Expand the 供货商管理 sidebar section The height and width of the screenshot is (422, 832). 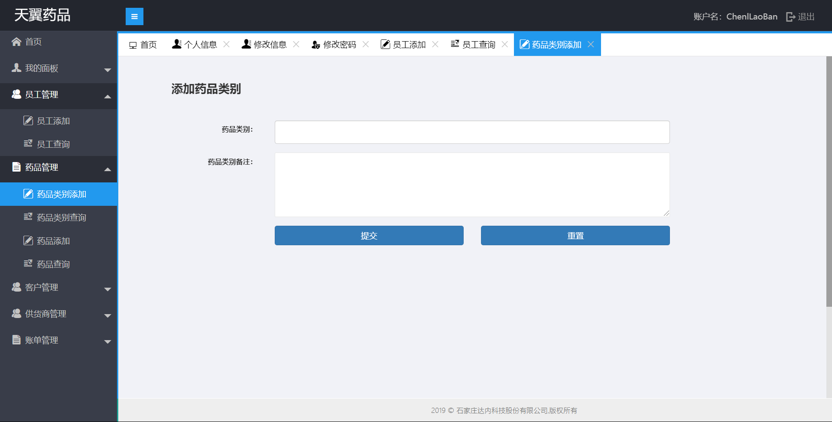[x=58, y=314]
